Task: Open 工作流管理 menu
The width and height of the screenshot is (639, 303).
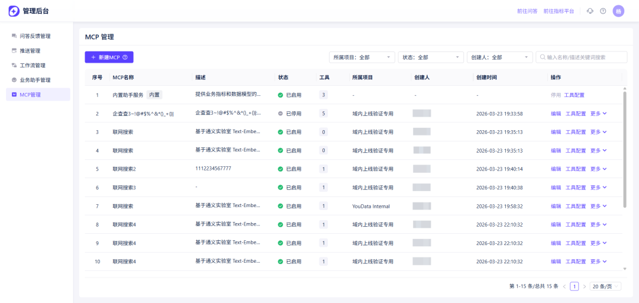Action: coord(38,65)
